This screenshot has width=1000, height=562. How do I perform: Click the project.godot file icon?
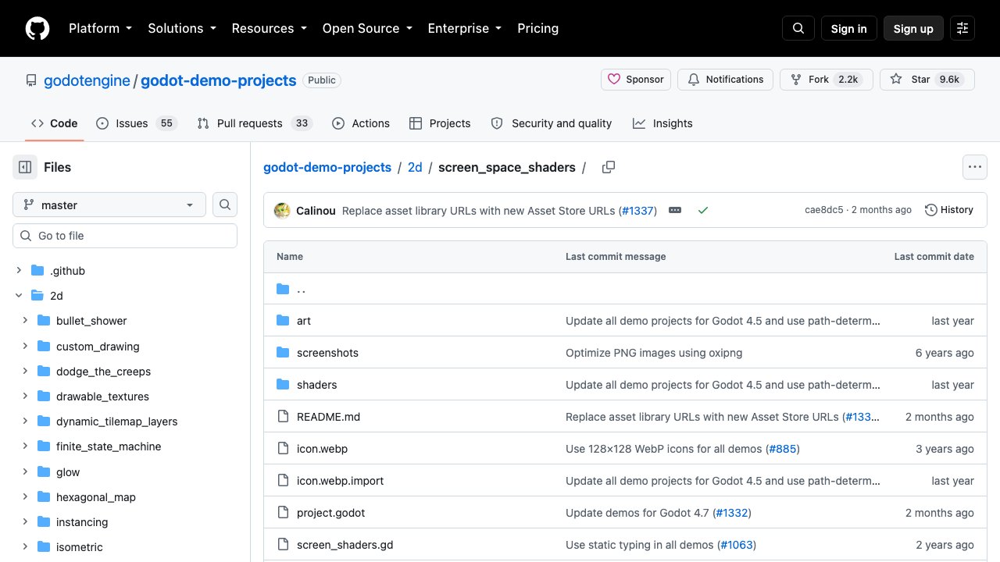pos(283,513)
